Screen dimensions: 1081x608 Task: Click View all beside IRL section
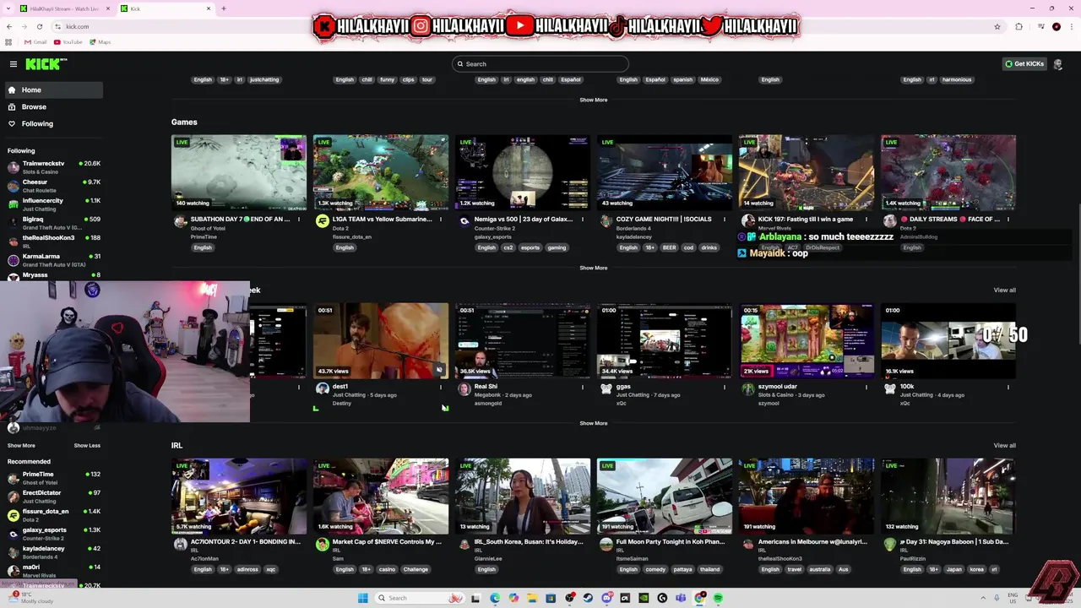coord(1004,445)
